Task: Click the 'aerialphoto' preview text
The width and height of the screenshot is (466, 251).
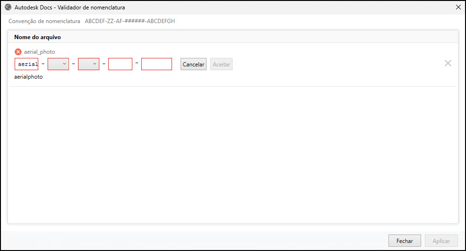Action: pos(28,77)
